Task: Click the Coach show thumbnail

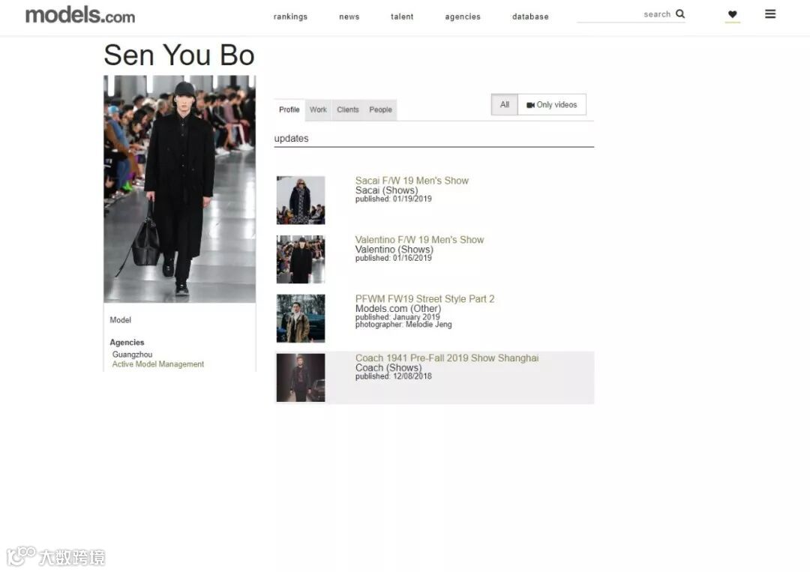Action: coord(301,377)
